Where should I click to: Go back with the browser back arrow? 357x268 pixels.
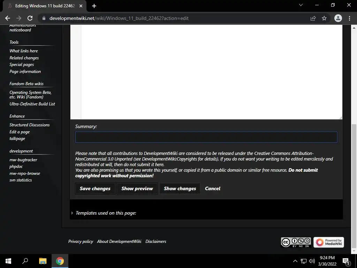[8, 18]
